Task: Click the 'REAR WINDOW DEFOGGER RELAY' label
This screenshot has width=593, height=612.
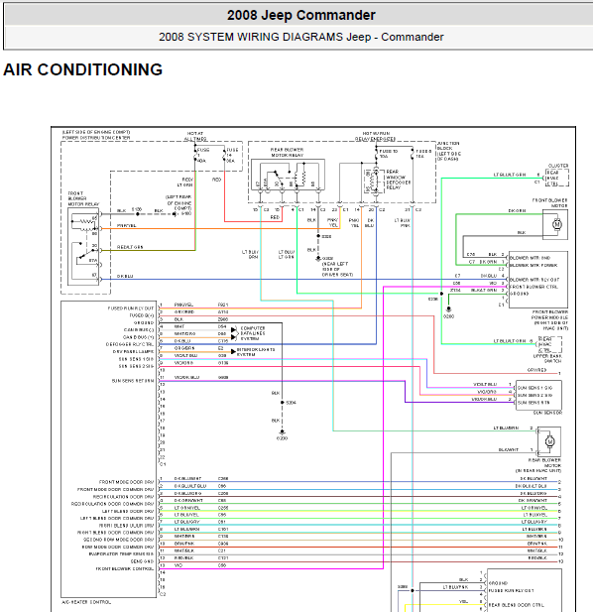Action: (398, 180)
